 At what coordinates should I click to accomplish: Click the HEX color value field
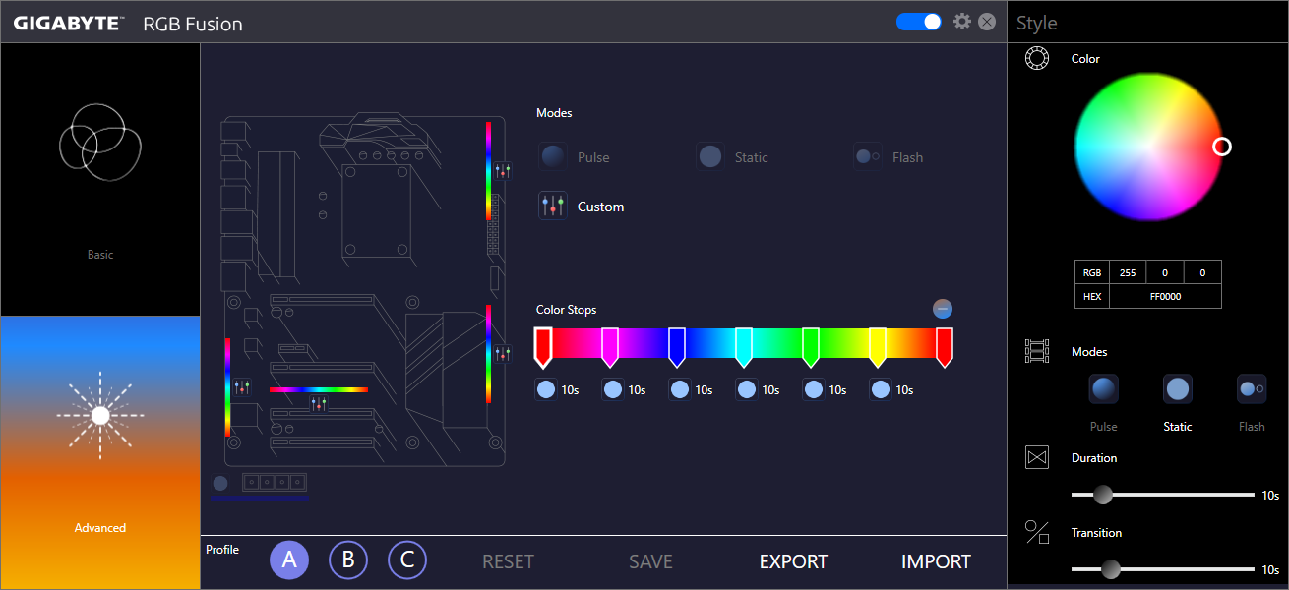[1165, 296]
